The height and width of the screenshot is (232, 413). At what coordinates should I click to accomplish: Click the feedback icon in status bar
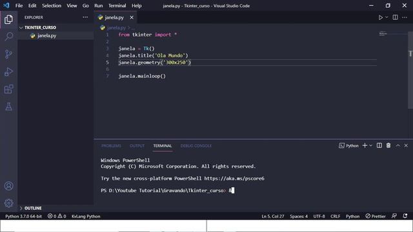click(394, 216)
